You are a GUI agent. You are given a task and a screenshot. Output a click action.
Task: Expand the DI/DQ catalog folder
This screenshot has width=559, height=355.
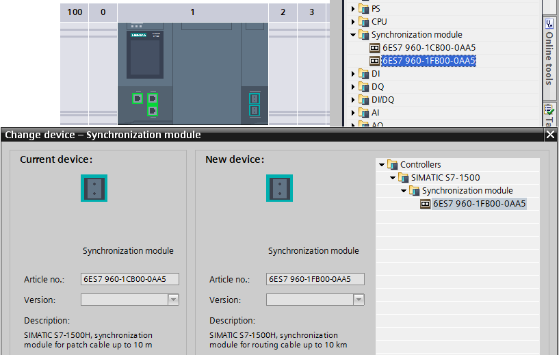[353, 100]
